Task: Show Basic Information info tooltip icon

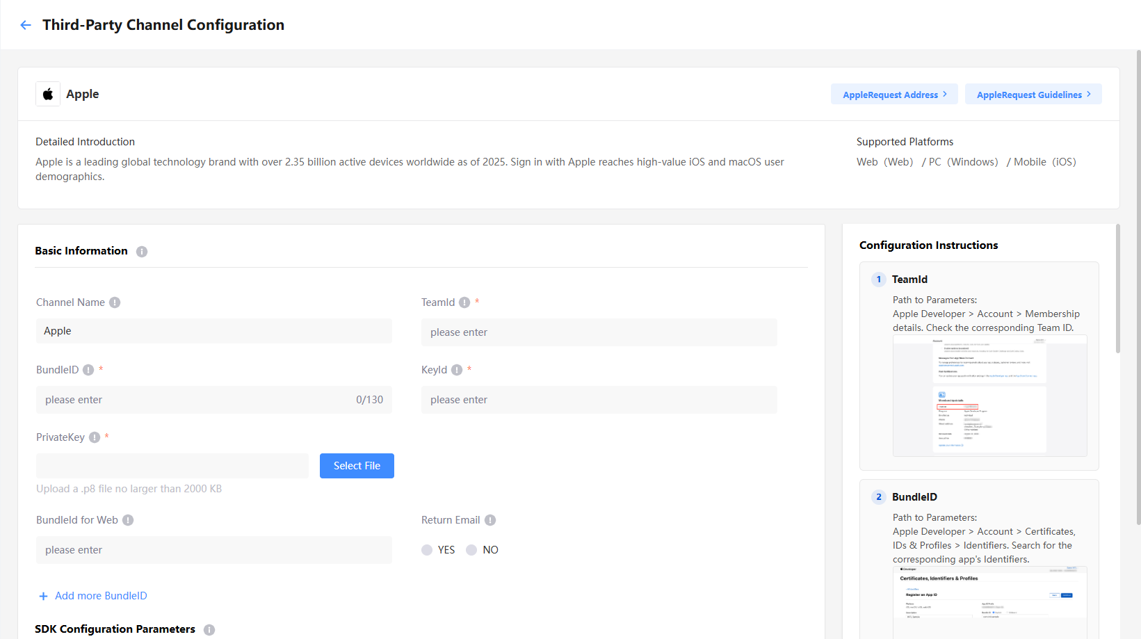Action: click(142, 252)
